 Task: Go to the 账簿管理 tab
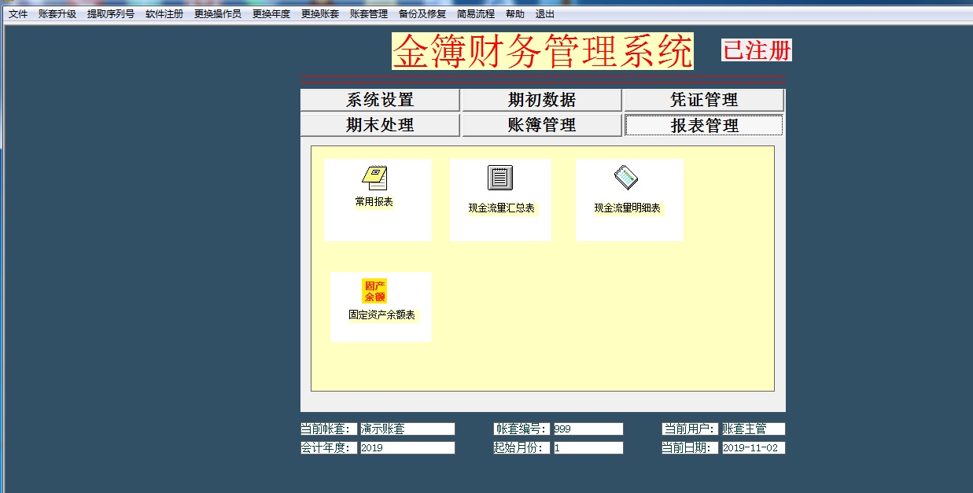[x=542, y=125]
